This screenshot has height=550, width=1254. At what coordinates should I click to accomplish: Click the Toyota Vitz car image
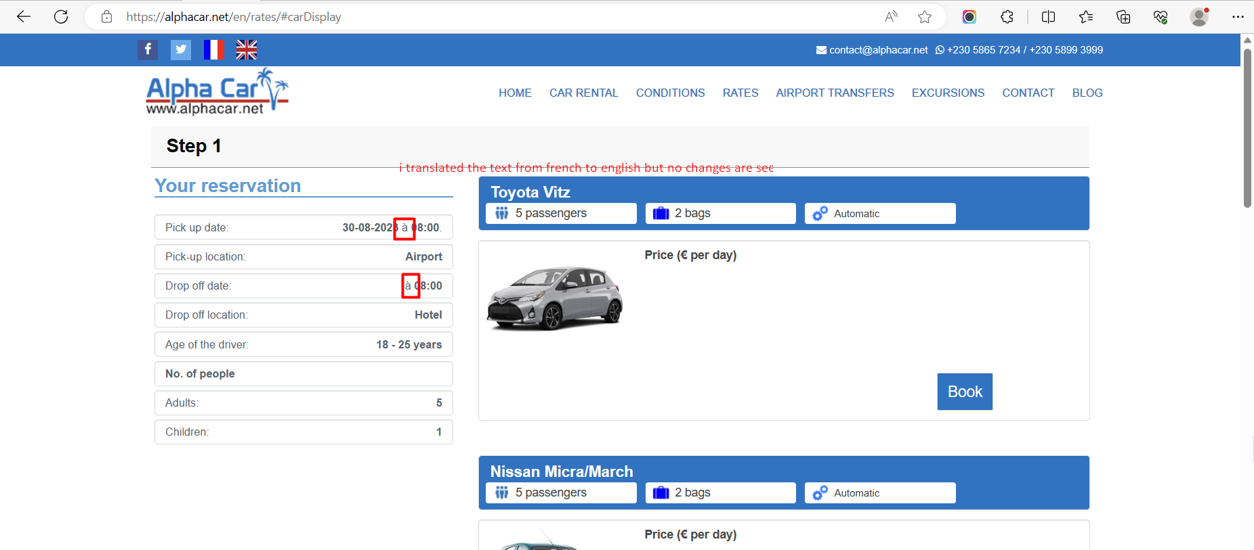tap(555, 298)
